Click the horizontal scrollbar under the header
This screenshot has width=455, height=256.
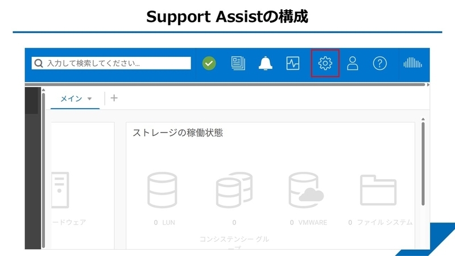click(225, 84)
